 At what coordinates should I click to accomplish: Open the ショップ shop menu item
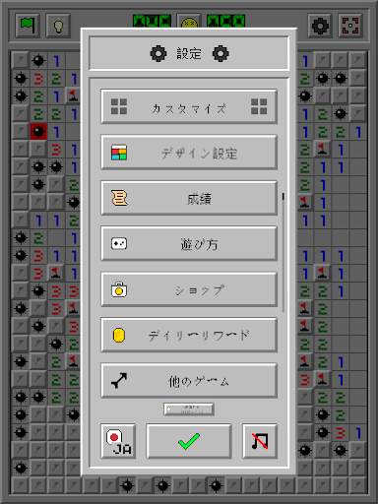[189, 289]
